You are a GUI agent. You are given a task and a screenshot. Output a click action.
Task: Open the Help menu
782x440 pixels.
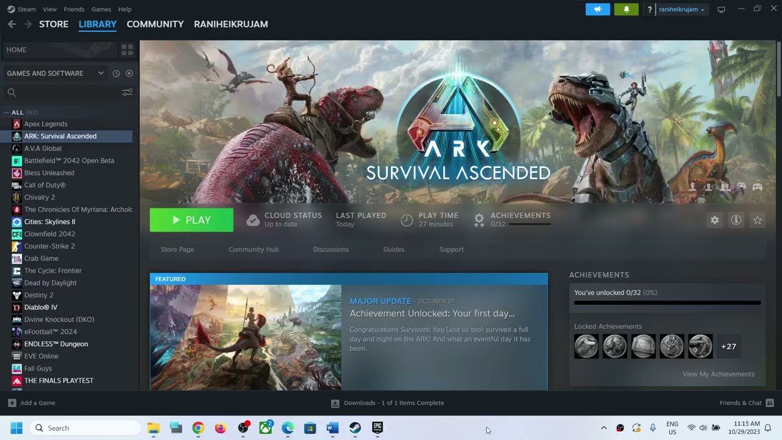tap(125, 9)
